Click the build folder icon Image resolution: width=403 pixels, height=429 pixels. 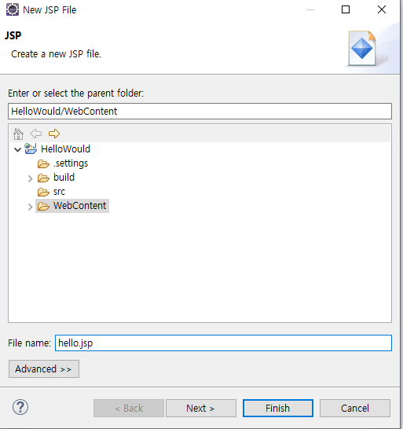pos(43,178)
